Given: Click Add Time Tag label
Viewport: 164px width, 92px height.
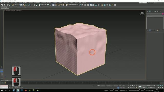Looking at the screenshot, I should click(122, 88).
